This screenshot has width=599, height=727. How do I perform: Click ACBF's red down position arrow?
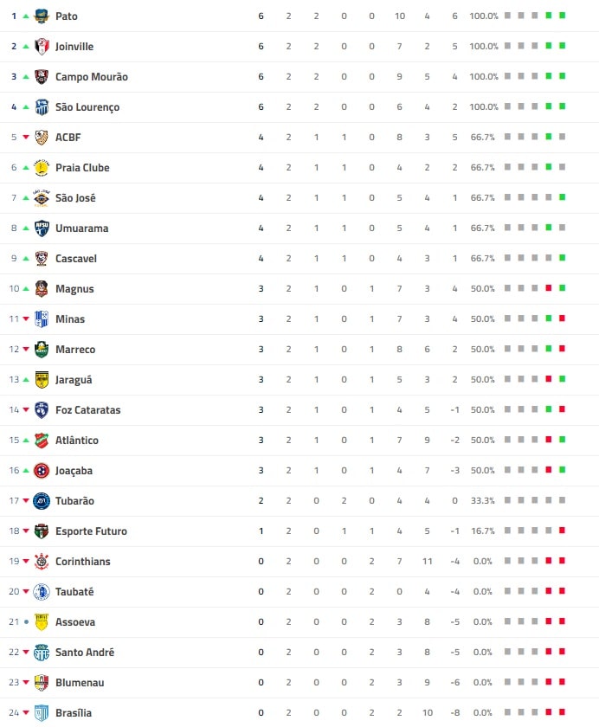[x=25, y=138]
